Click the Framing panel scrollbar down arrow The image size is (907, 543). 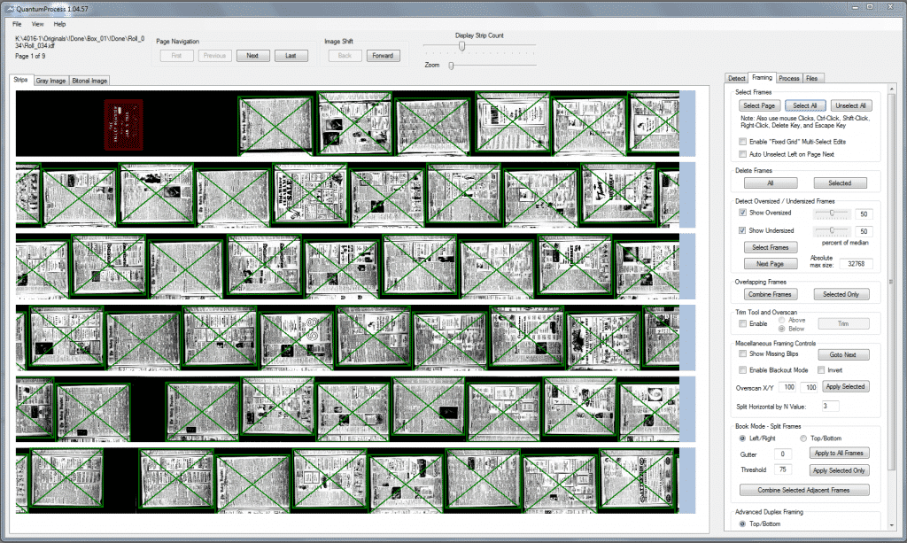click(891, 525)
